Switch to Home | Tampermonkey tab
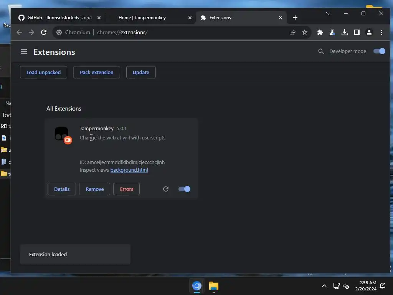The width and height of the screenshot is (393, 295). pyautogui.click(x=142, y=18)
